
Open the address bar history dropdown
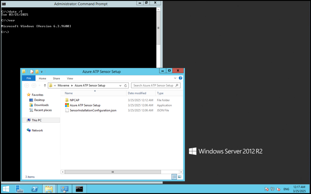pos(120,86)
